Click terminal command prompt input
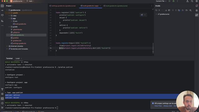Screen dimensions: 199x112 57,108
